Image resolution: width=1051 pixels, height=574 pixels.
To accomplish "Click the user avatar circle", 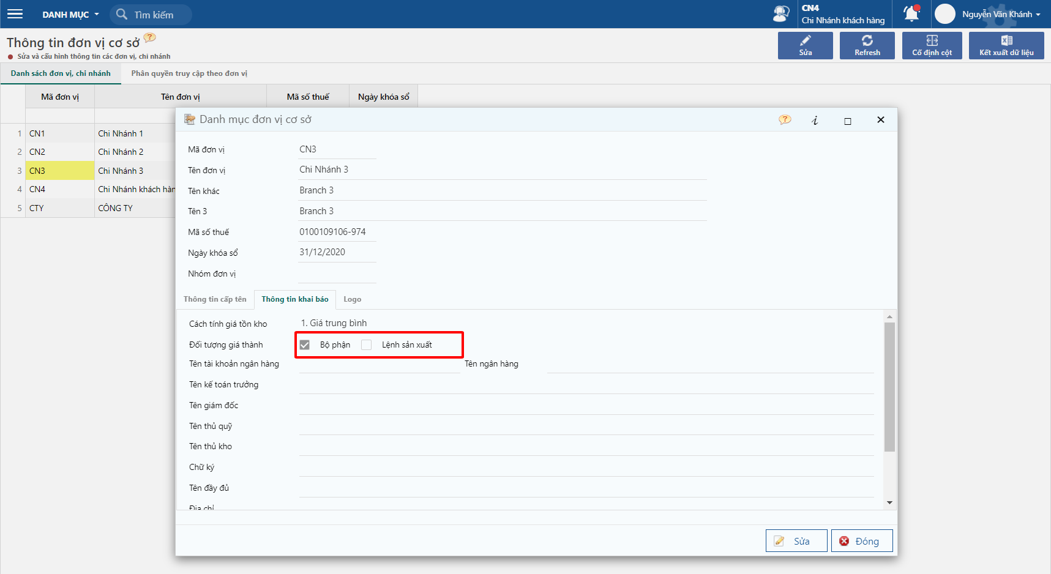I will [945, 14].
